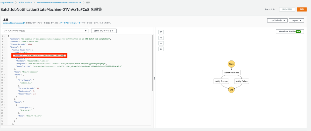
Task: Select the Notify Success state node
Action: click(221, 81)
